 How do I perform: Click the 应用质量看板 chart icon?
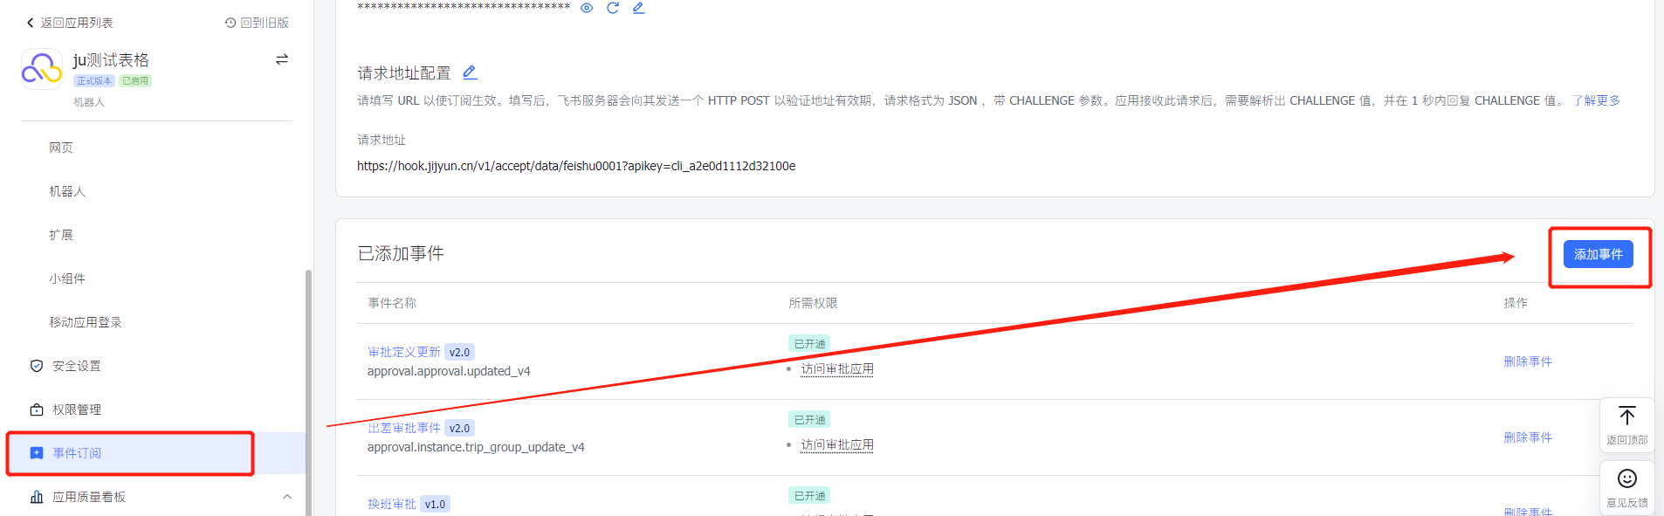point(37,497)
